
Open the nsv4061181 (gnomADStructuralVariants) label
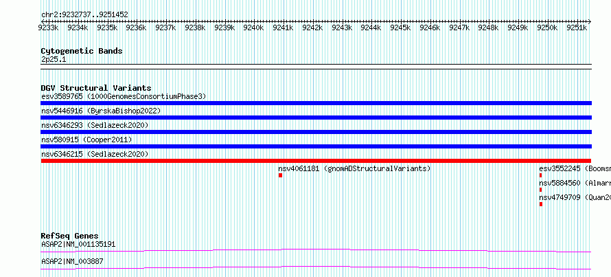click(354, 168)
